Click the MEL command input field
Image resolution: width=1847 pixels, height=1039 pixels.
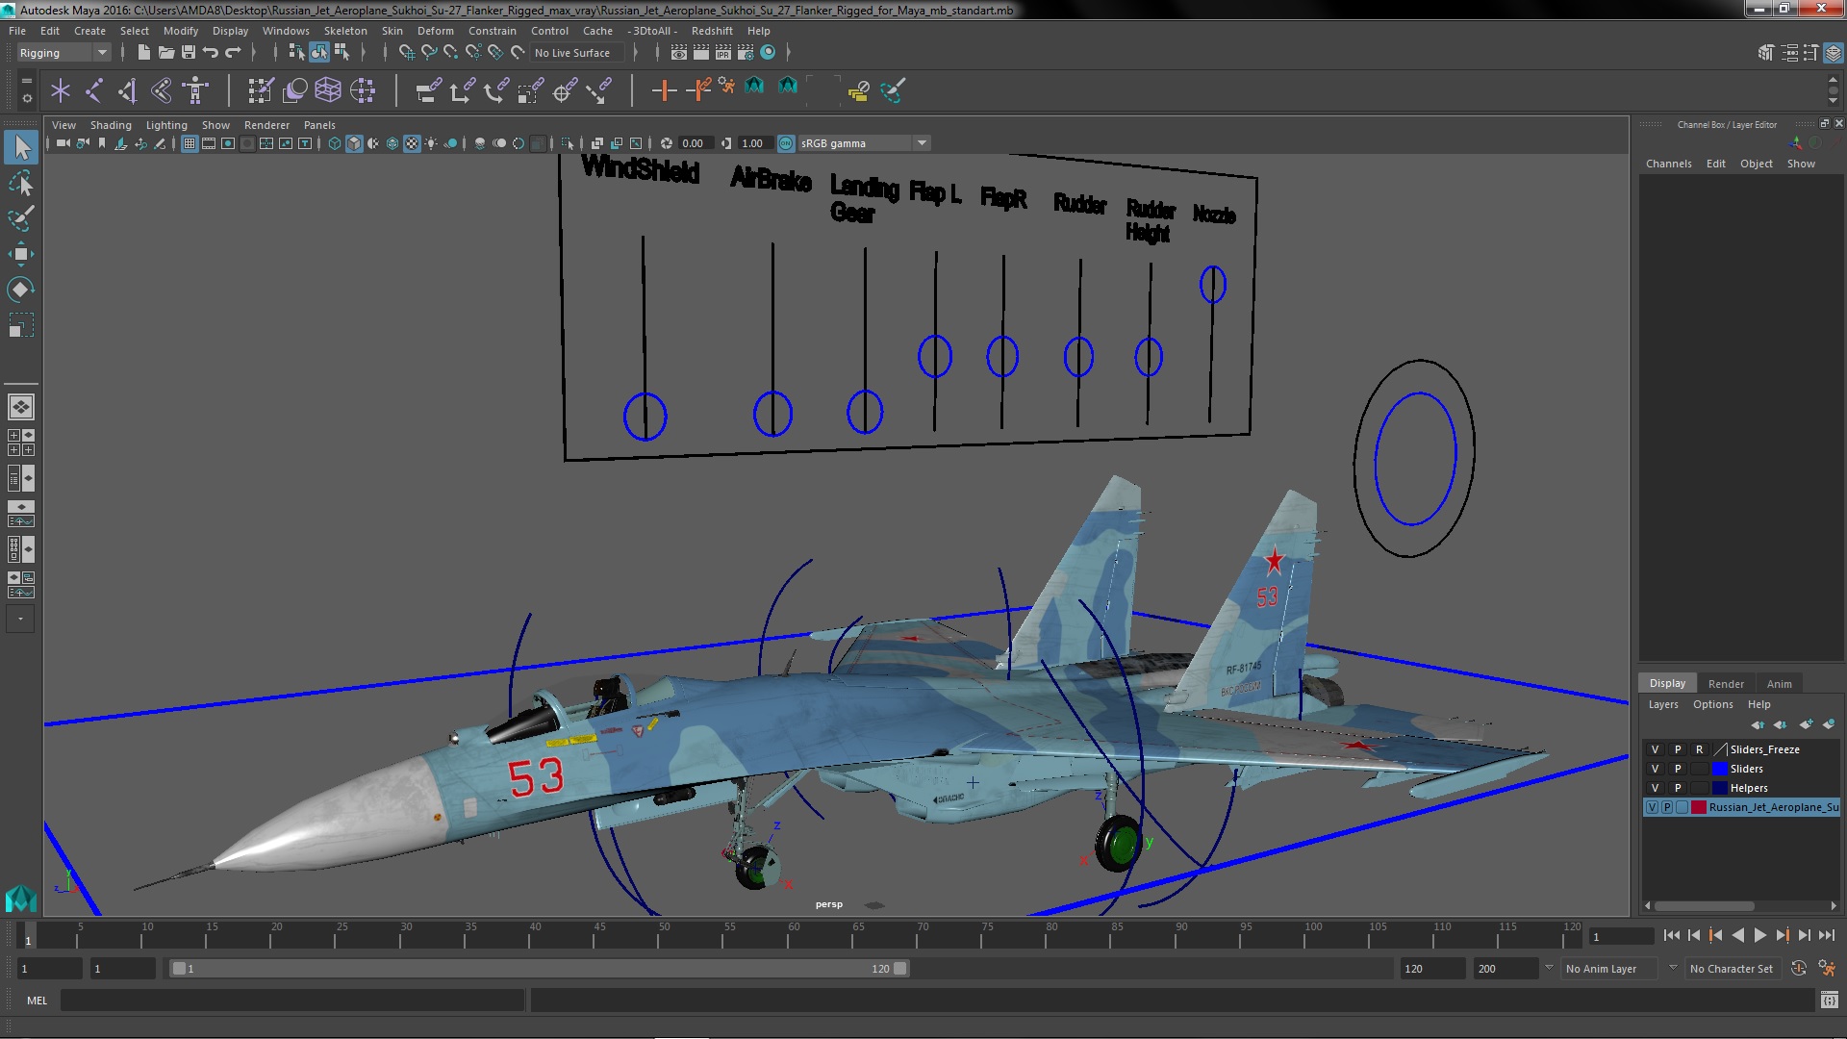[292, 1001]
